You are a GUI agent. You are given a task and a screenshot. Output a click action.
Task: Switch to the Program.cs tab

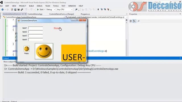(x=85, y=14)
